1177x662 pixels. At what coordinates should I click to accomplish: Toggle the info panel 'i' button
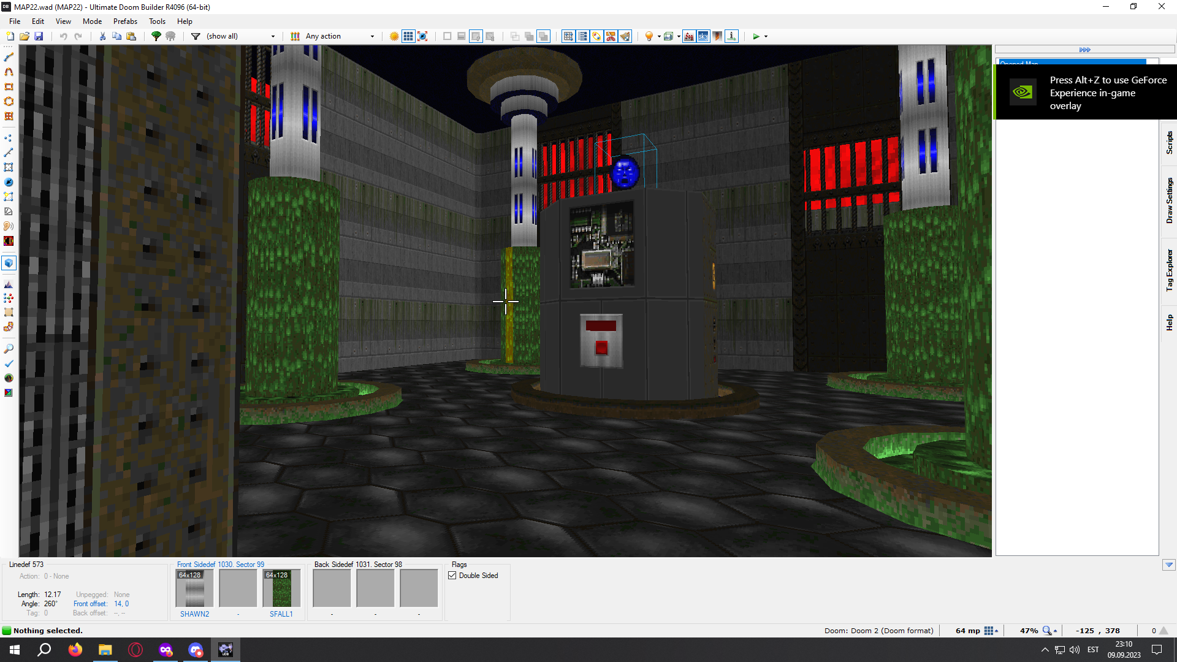tap(731, 36)
